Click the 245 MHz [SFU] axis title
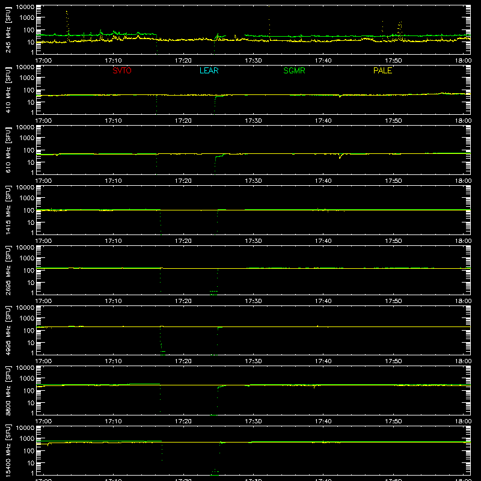 click(x=8, y=29)
